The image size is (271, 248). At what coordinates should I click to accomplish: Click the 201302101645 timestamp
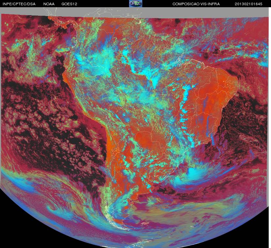[x=248, y=4]
